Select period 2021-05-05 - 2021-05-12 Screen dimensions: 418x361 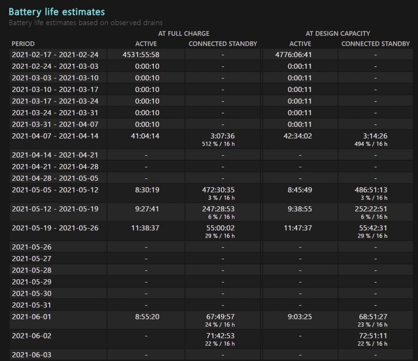coord(55,190)
